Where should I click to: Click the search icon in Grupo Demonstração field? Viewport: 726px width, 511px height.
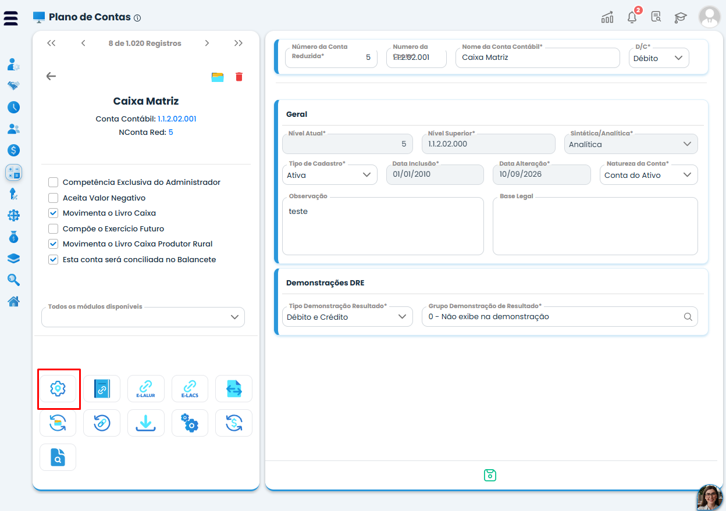click(x=688, y=317)
